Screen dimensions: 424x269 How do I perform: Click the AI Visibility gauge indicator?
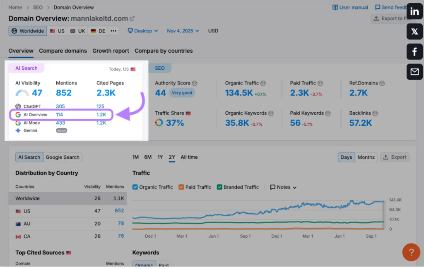[x=22, y=93]
